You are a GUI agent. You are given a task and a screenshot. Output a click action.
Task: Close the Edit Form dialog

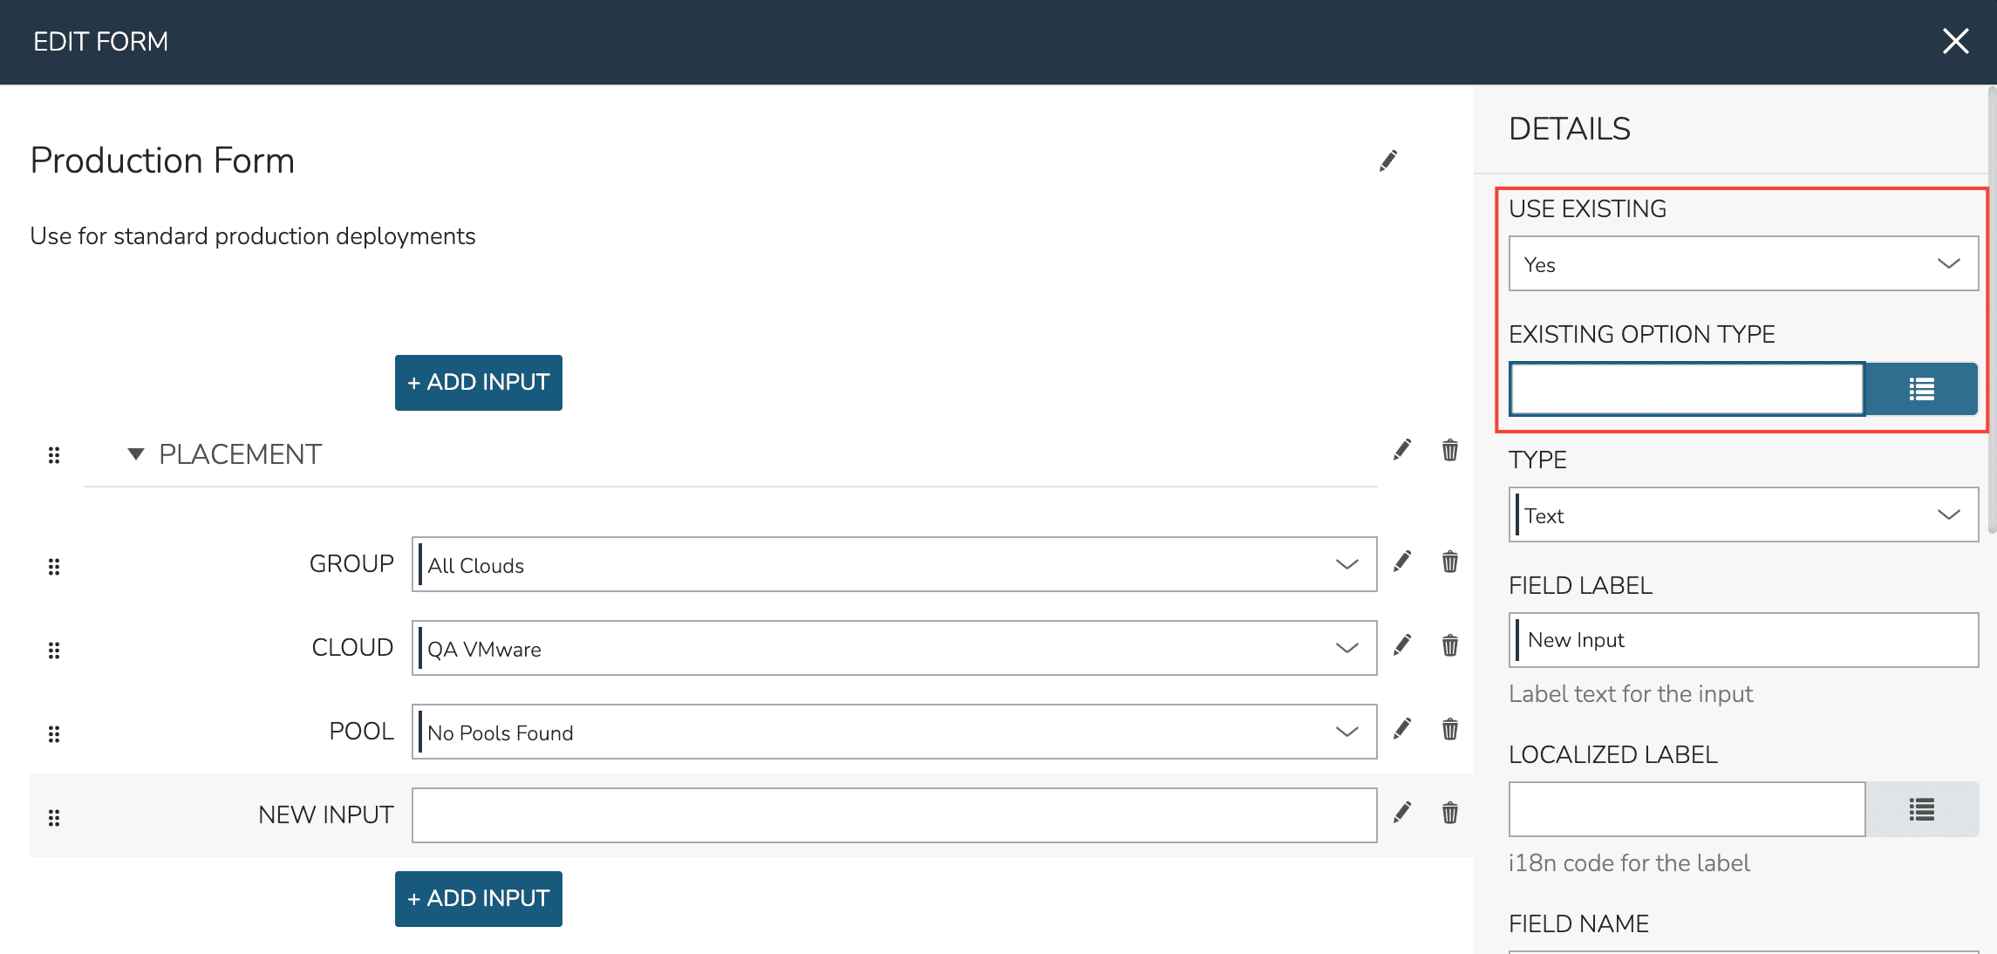1955,41
